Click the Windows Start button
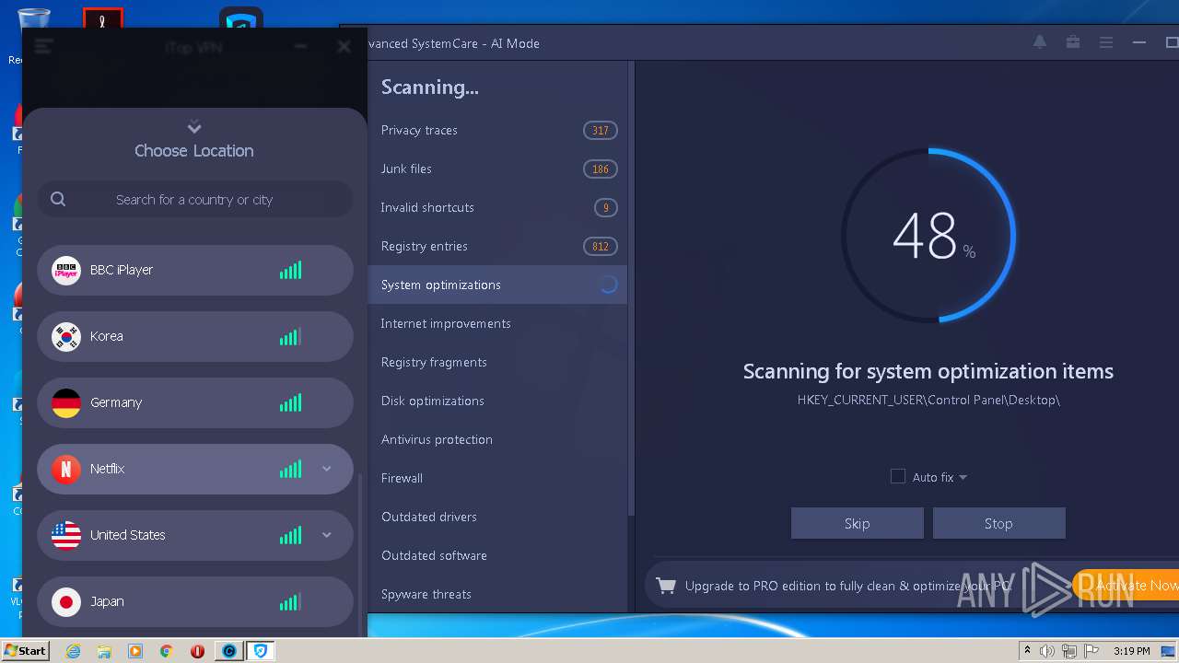 (x=25, y=650)
